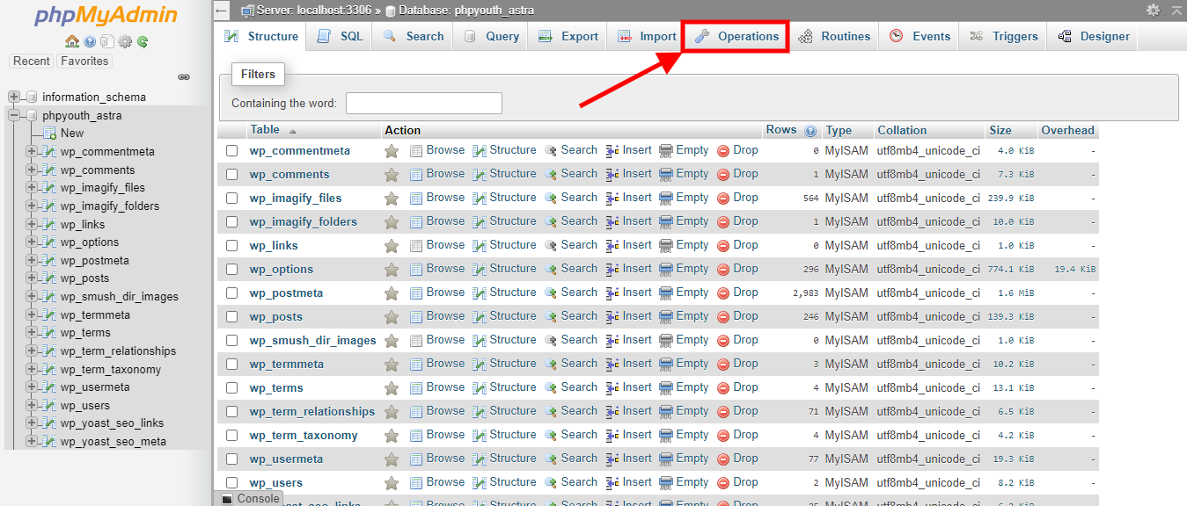This screenshot has width=1187, height=506.
Task: Expand wp_posts in the sidebar tree
Action: [x=32, y=278]
